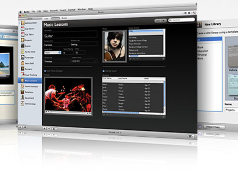Viewport: 238px width, 179px height.
Task: Open the Donations library icon
Action: coord(23,92)
